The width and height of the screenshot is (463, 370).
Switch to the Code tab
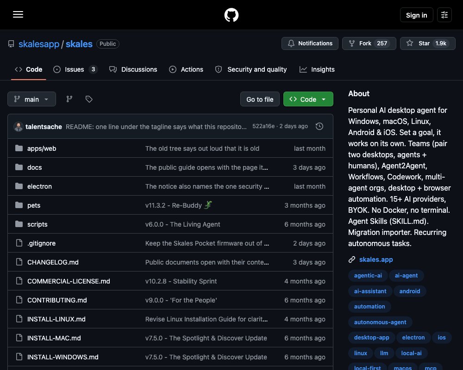click(x=29, y=69)
